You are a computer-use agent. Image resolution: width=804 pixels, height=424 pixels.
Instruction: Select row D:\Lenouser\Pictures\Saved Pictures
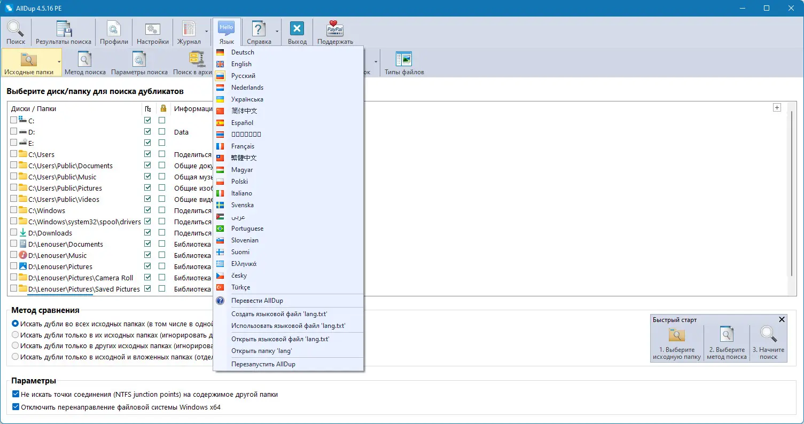84,289
